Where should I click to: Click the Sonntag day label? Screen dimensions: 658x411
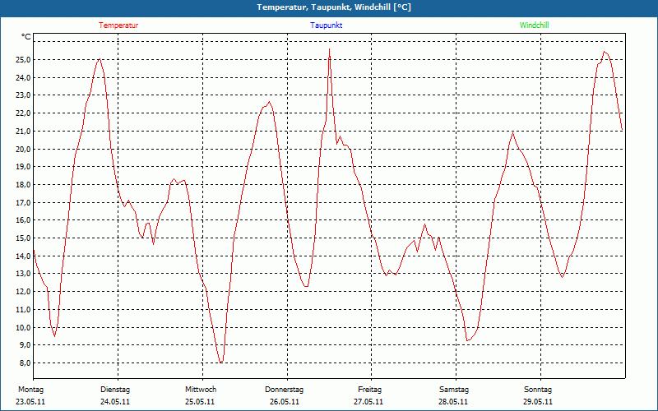click(538, 390)
